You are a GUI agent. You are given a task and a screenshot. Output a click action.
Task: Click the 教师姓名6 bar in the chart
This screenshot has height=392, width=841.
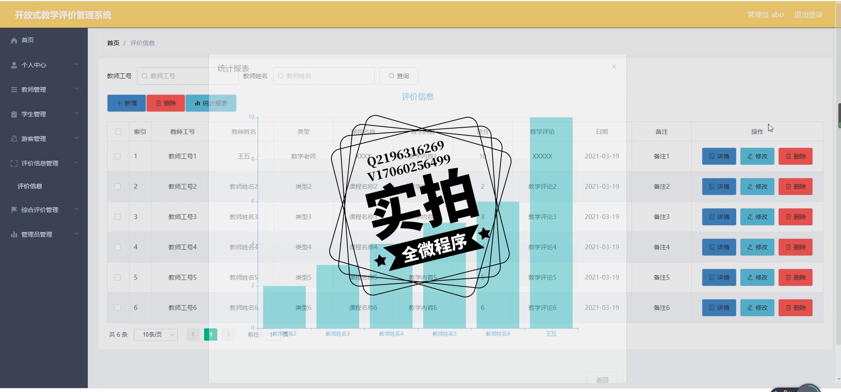click(498, 265)
